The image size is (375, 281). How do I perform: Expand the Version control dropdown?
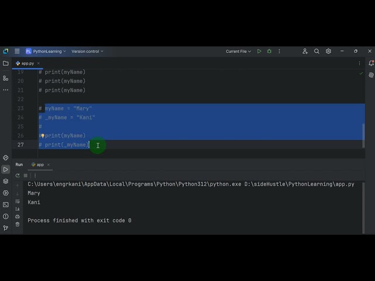(87, 51)
